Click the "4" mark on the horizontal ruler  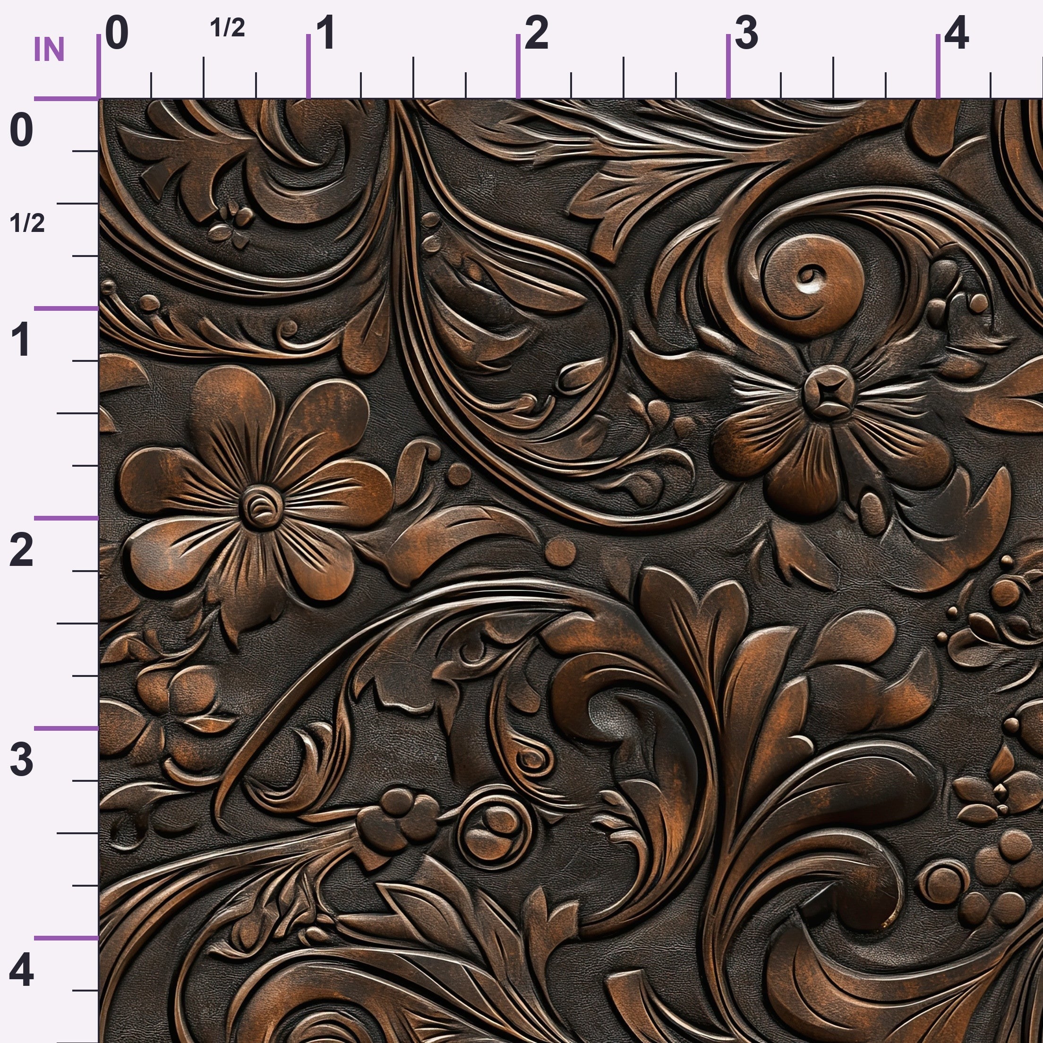[956, 33]
